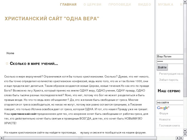
Task: Focus the Ваш Логин input field
Action: (170, 57)
